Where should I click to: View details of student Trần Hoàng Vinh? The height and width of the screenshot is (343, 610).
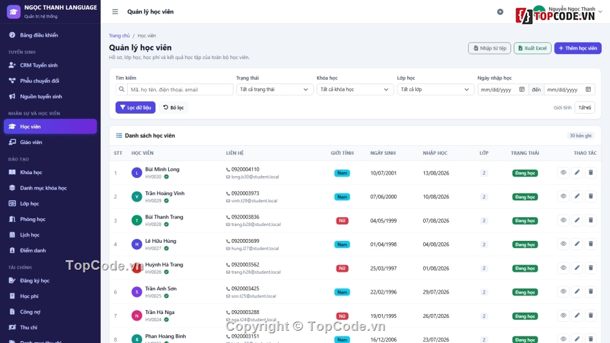click(563, 196)
